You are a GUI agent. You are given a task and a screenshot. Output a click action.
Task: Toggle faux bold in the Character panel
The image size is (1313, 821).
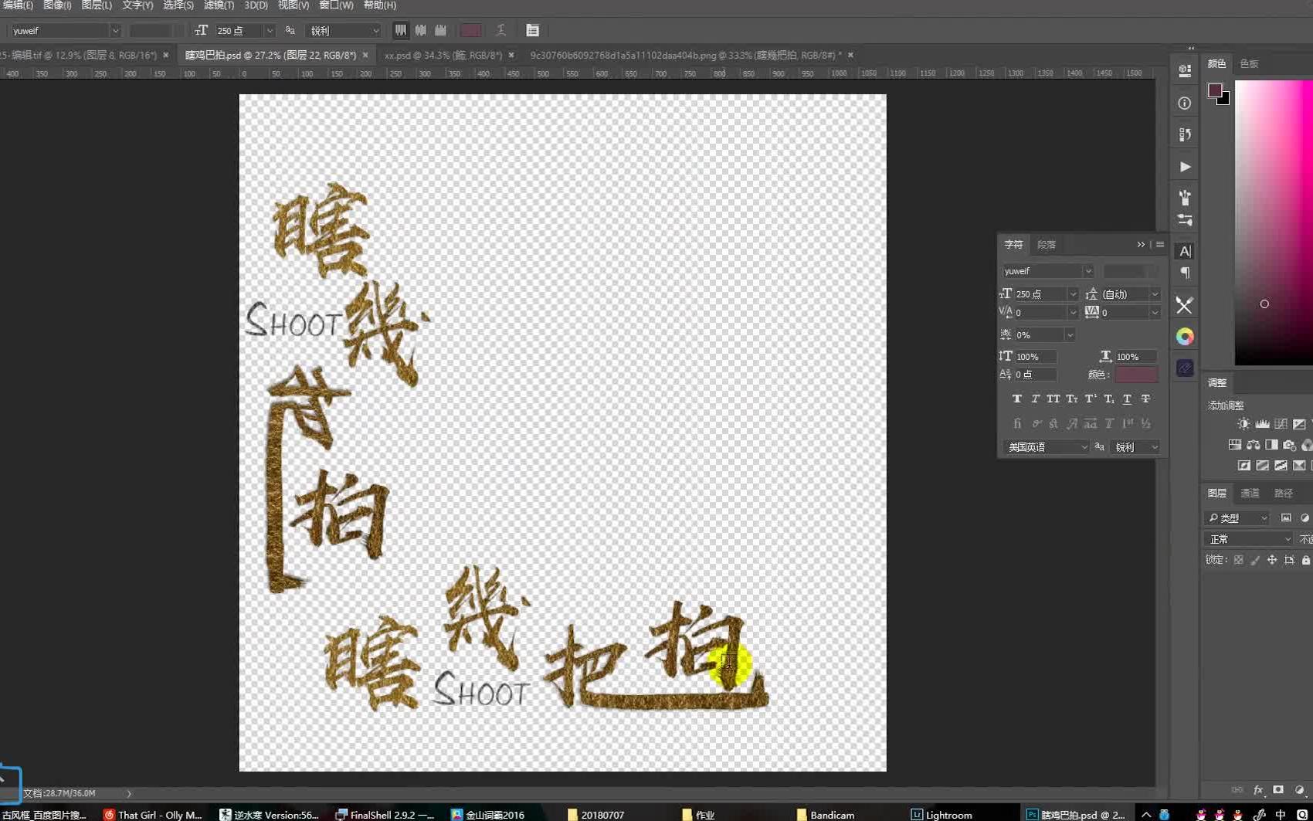click(1017, 399)
